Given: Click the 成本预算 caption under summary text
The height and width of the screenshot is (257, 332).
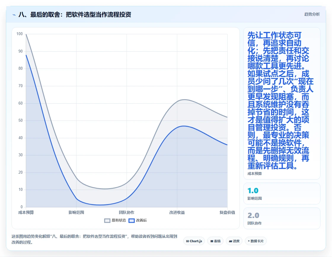Looking at the screenshot, I should (x=255, y=174).
